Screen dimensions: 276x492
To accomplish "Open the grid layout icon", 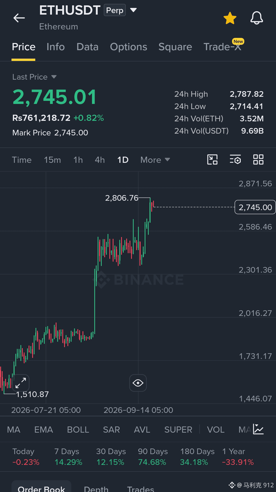I will coord(258,160).
